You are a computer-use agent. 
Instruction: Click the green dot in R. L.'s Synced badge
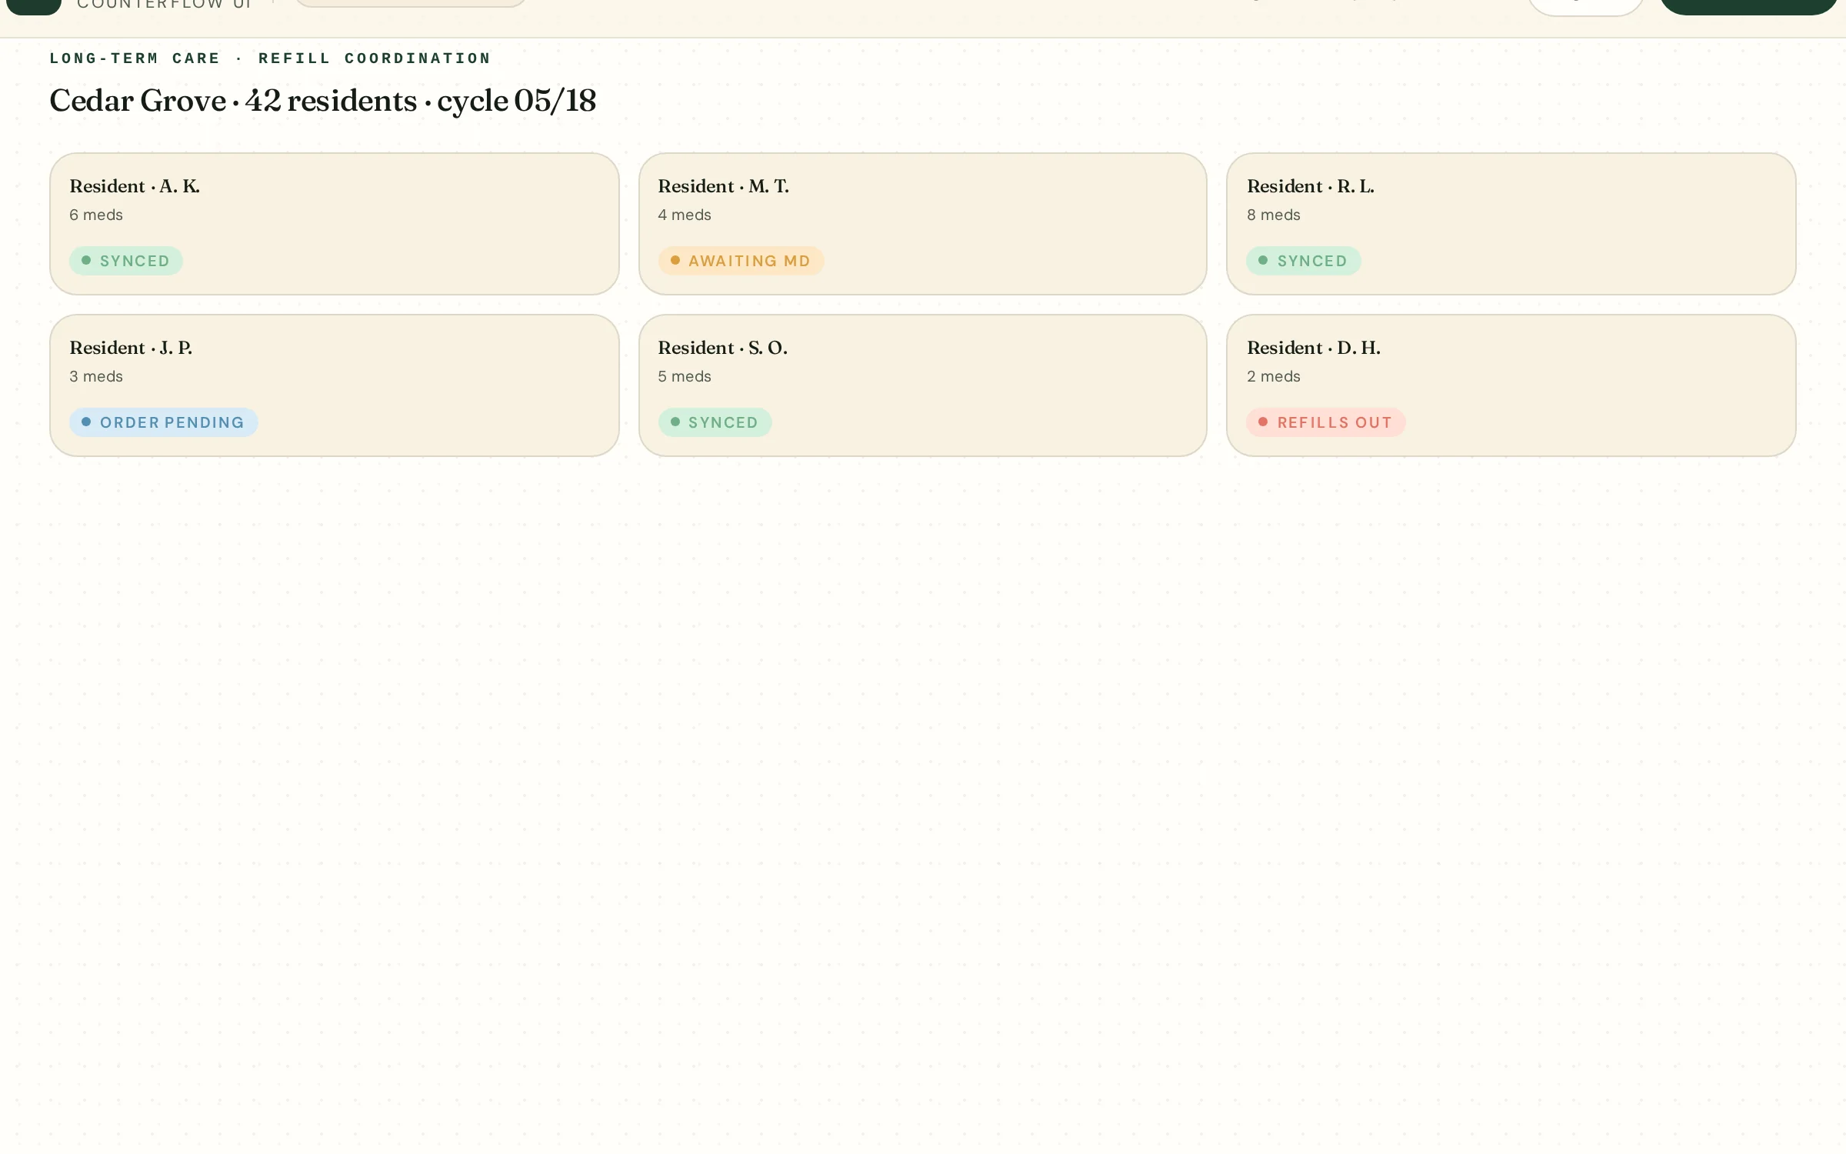[x=1263, y=260]
